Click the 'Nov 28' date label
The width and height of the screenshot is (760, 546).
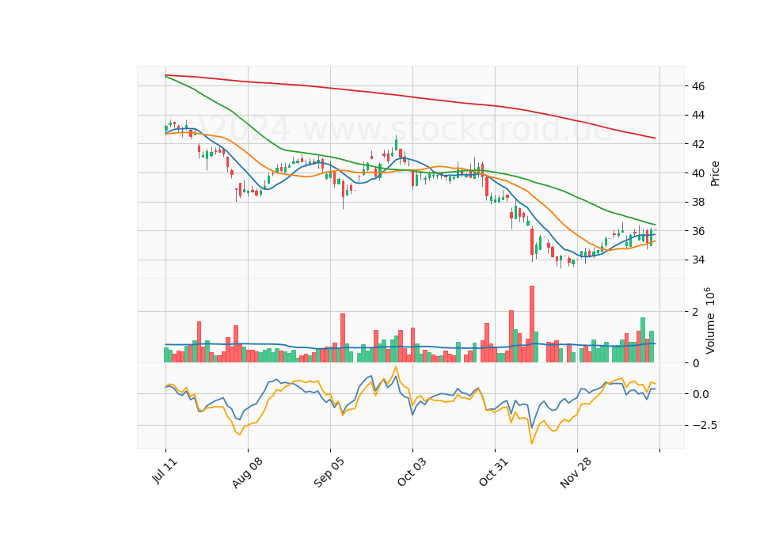(576, 472)
